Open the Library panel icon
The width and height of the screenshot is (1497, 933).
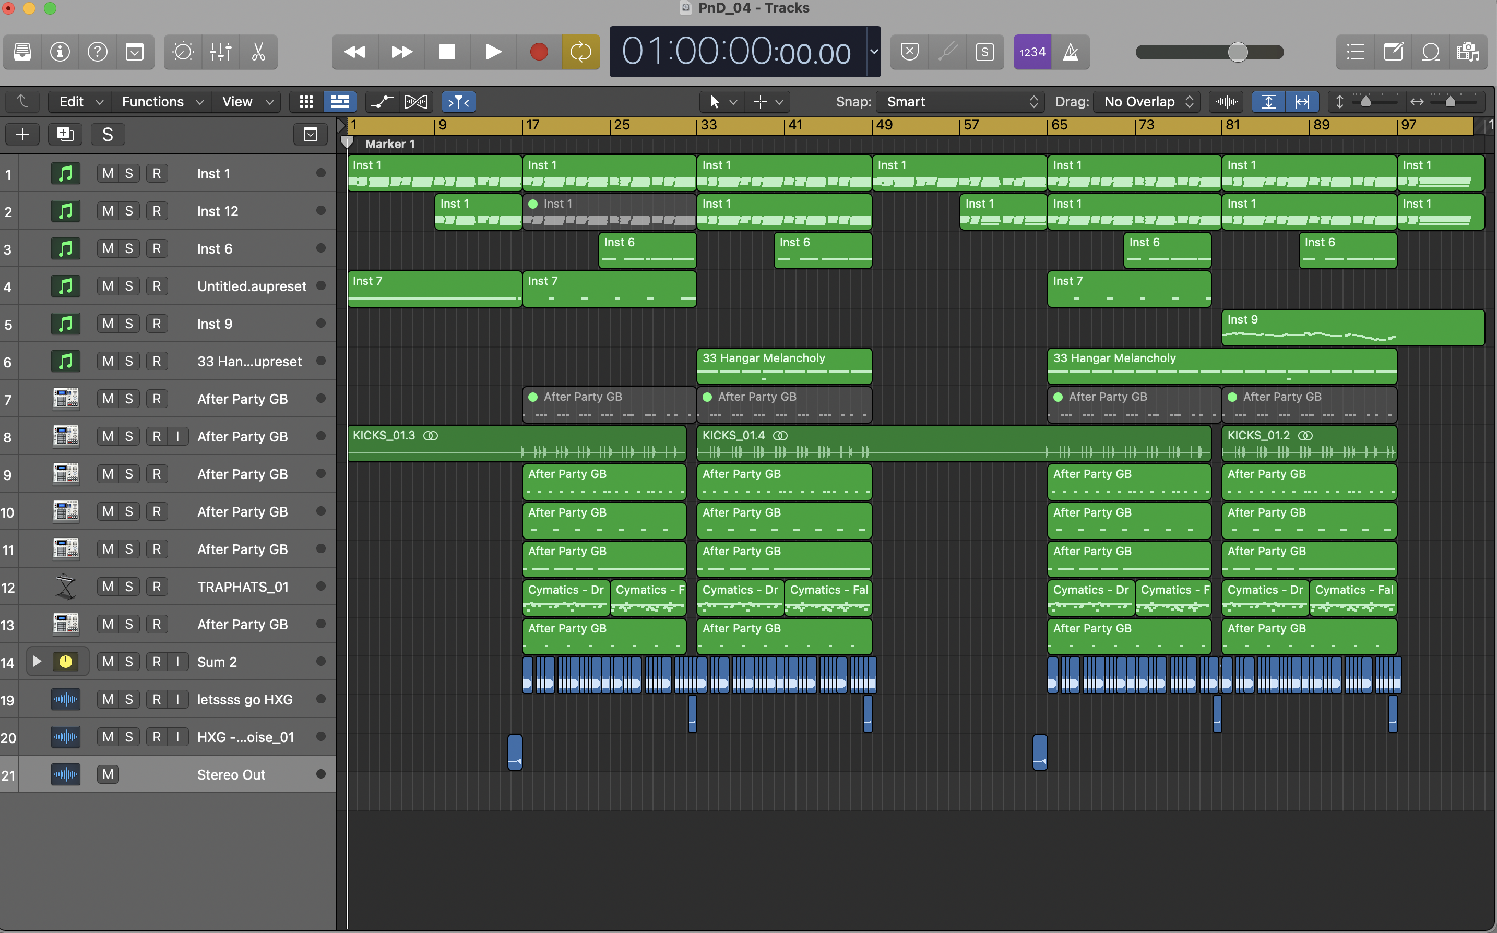pos(23,52)
